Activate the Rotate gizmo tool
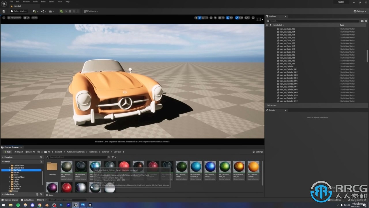This screenshot has width=369, height=208. coord(203,18)
